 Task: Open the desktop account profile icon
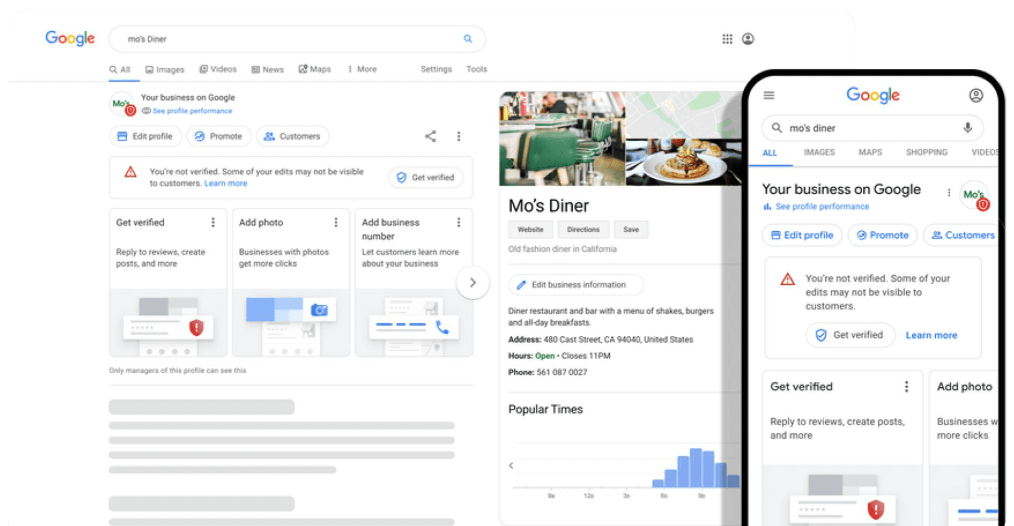[x=748, y=39]
